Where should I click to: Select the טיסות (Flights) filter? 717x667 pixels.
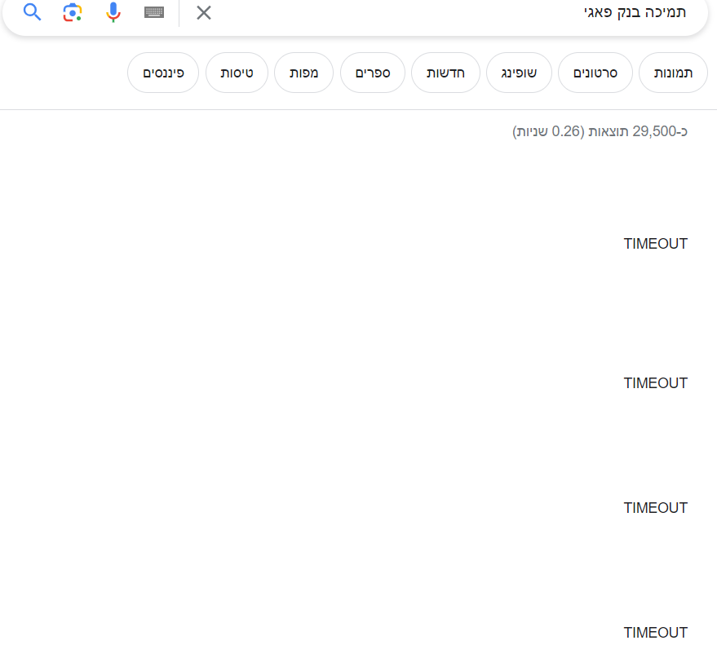[x=237, y=73]
